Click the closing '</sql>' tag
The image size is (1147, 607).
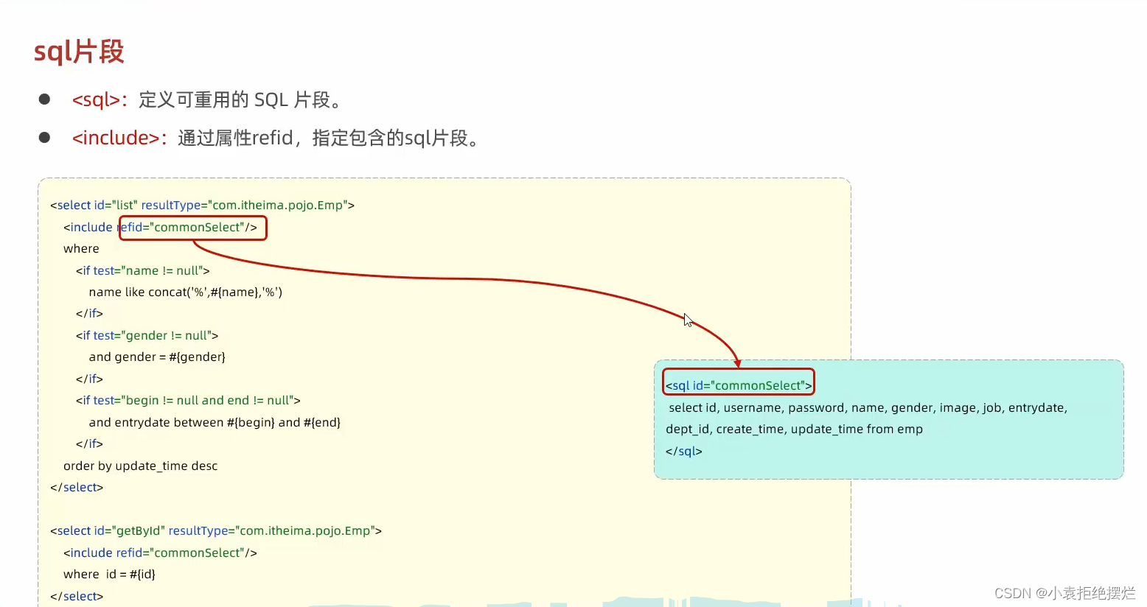[683, 451]
